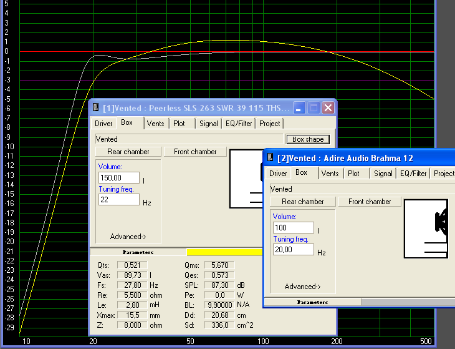Click the box diagram in Peerless window
Viewport: 455px width, 349px height.
pos(246,179)
